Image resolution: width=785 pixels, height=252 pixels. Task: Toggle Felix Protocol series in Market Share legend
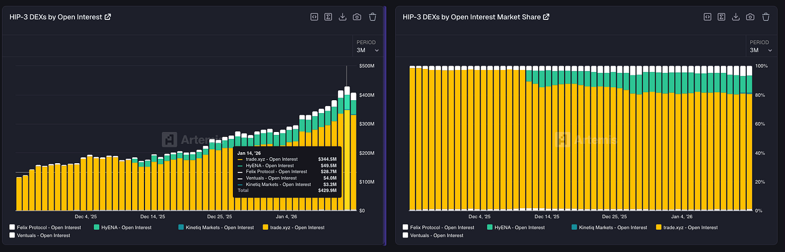(x=438, y=227)
